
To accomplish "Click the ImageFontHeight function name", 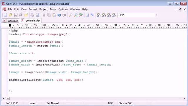I will 50,61.
